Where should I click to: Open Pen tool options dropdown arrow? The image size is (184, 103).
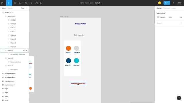click(28, 3)
